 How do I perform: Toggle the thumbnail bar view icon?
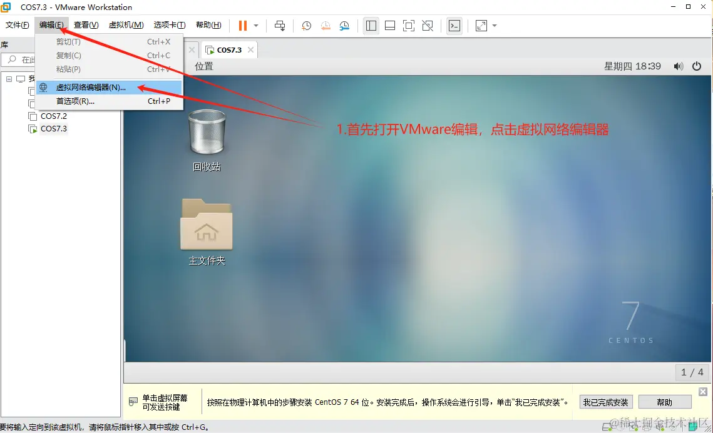(390, 26)
